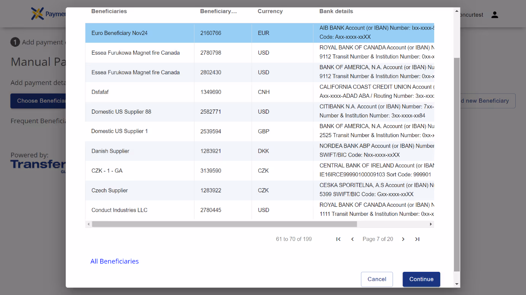The width and height of the screenshot is (526, 295).
Task: Click horizontal scrollbar left arrow
Action: click(x=88, y=224)
